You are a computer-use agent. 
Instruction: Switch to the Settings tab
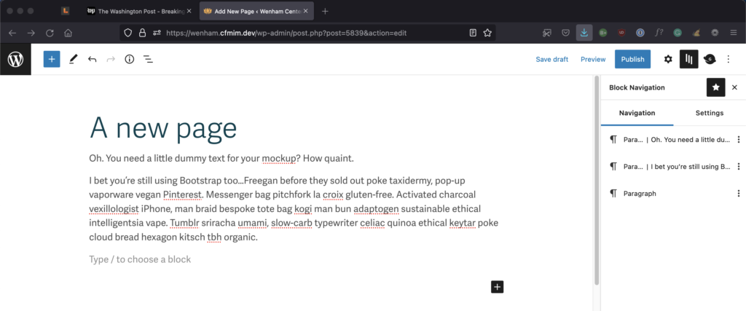pos(709,113)
